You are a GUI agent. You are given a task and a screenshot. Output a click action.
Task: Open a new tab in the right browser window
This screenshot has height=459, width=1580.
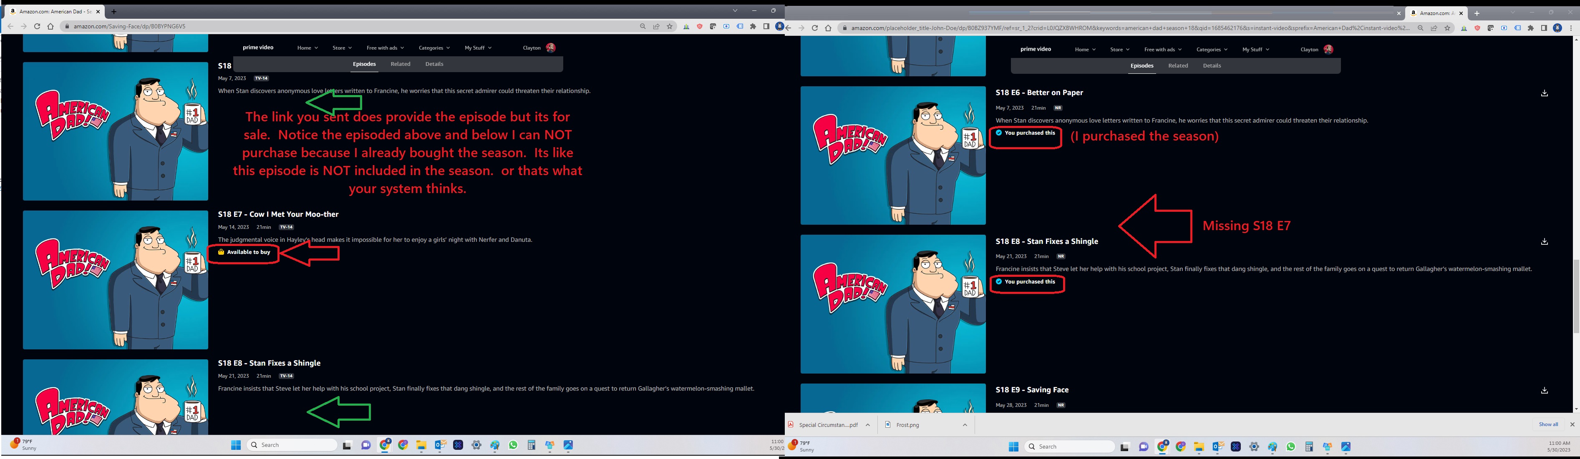(1477, 13)
